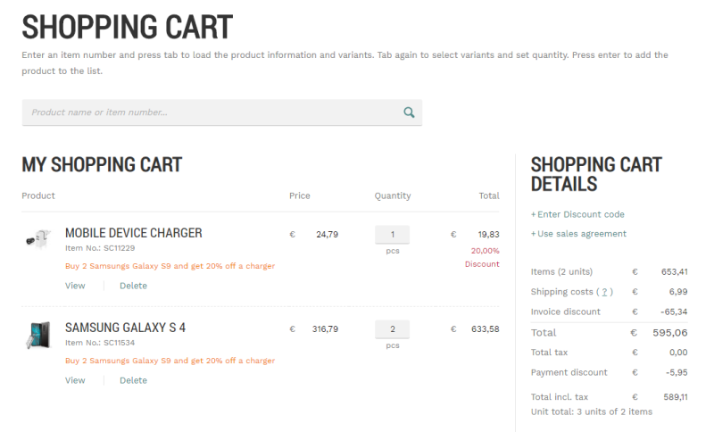Open Samsung Galaxy S 4 product thumbnail

(38, 335)
